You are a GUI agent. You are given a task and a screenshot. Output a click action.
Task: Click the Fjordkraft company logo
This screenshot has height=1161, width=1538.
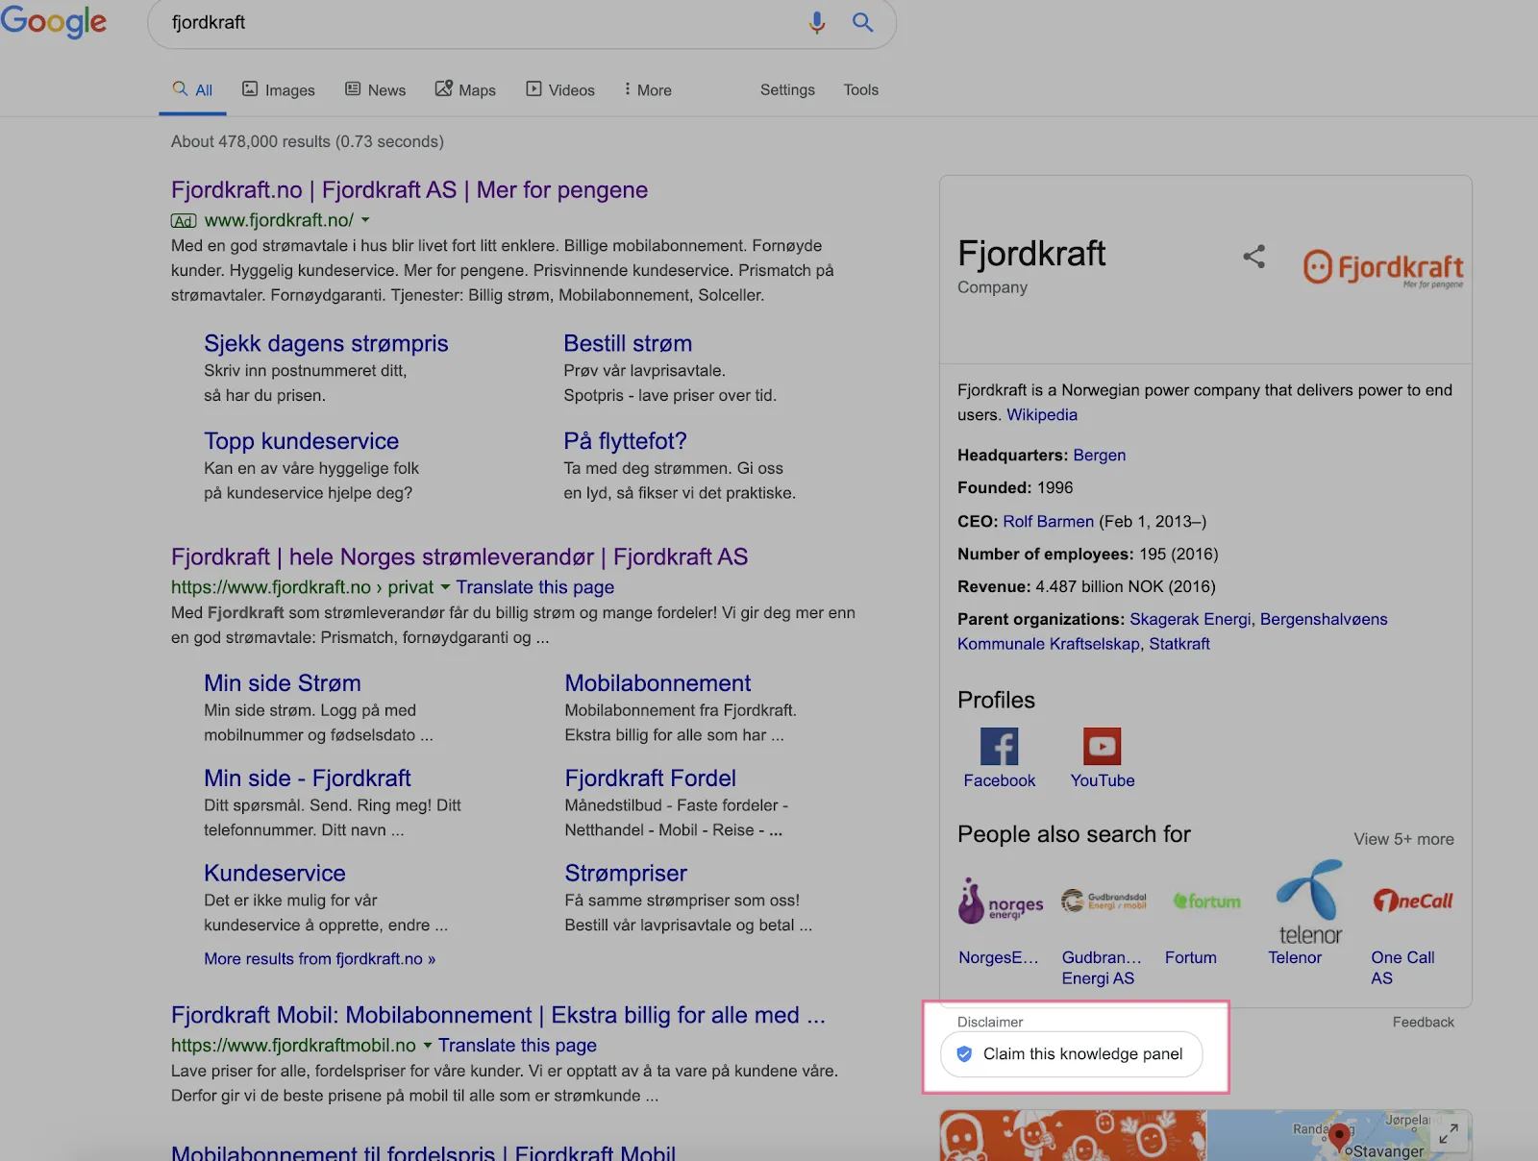pyautogui.click(x=1382, y=267)
